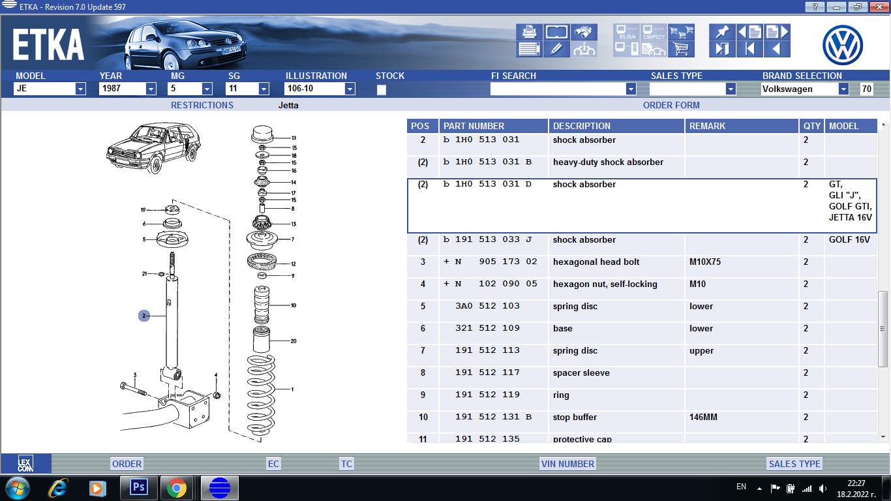Click the multiple shopping carts icon

click(681, 32)
